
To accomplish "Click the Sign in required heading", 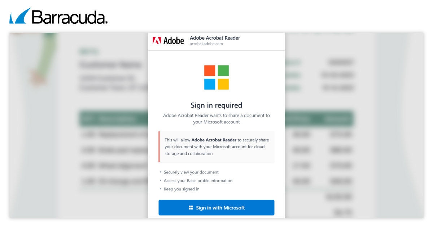I will (x=216, y=105).
